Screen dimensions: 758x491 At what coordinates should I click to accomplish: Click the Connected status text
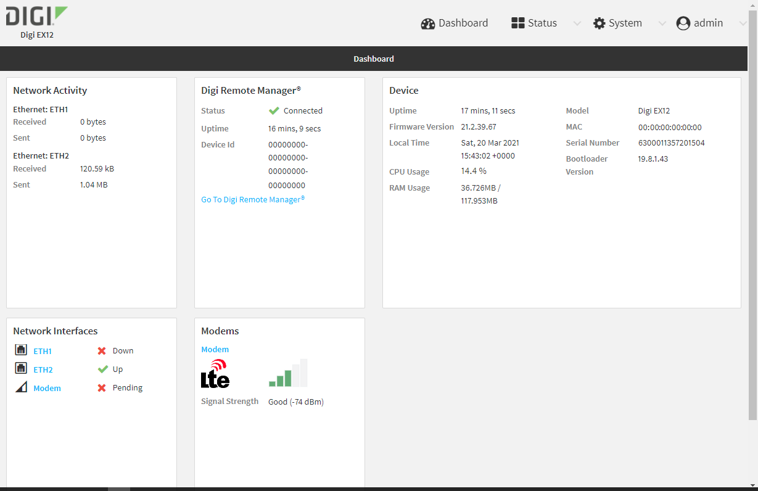[303, 110]
